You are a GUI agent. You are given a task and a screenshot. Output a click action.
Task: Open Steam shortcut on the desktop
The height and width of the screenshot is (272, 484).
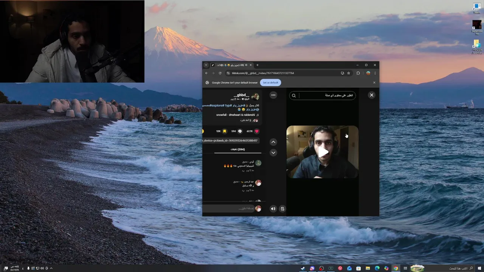click(477, 8)
